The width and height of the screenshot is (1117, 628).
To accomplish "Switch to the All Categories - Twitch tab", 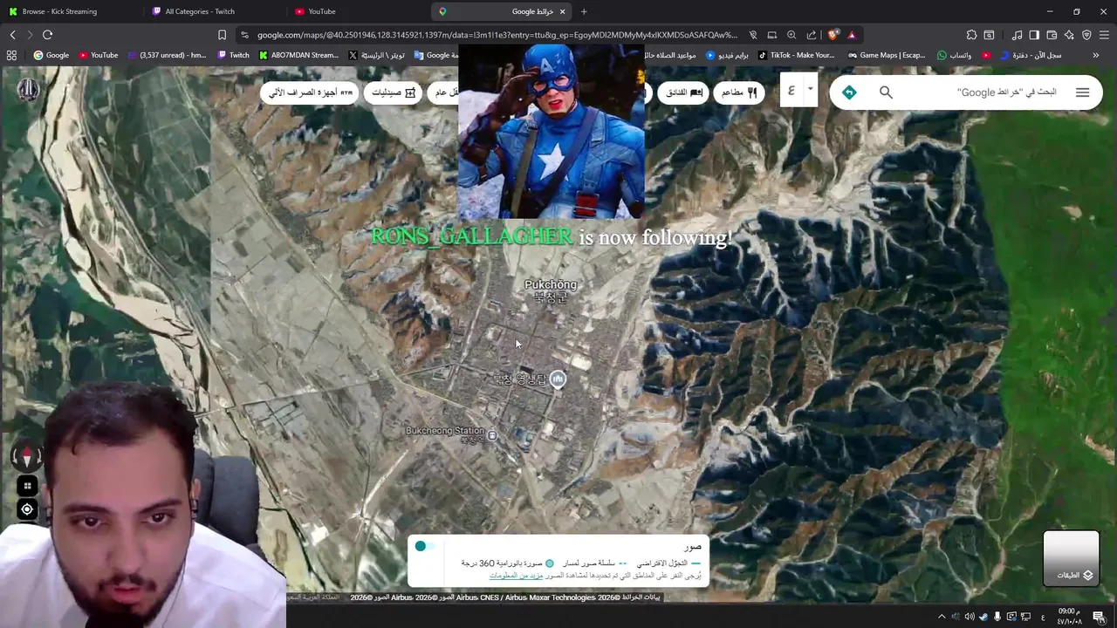I will 214,11.
